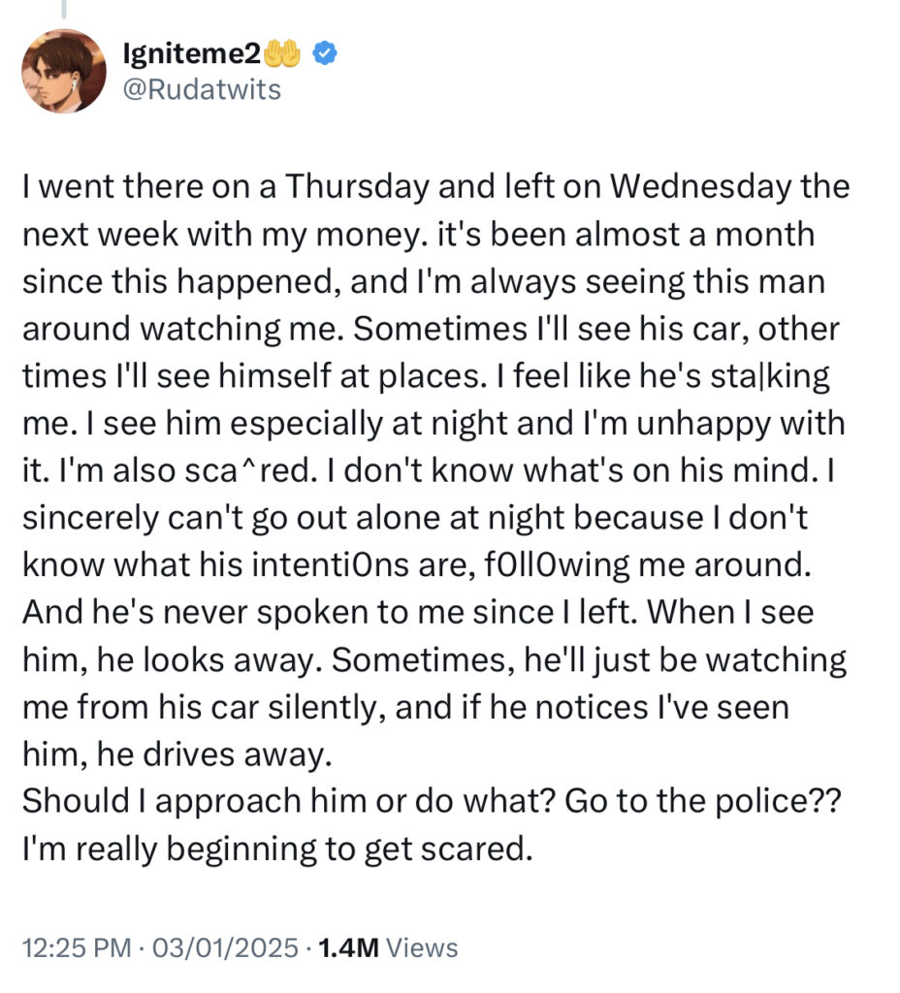Viewport: 900px width, 993px height.
Task: Click the raised hands emoji beside Igniteme2
Action: [282, 54]
